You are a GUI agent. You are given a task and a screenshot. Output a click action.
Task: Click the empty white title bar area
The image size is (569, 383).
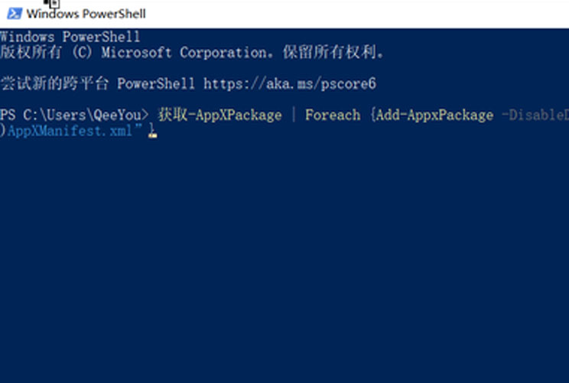[x=356, y=14]
